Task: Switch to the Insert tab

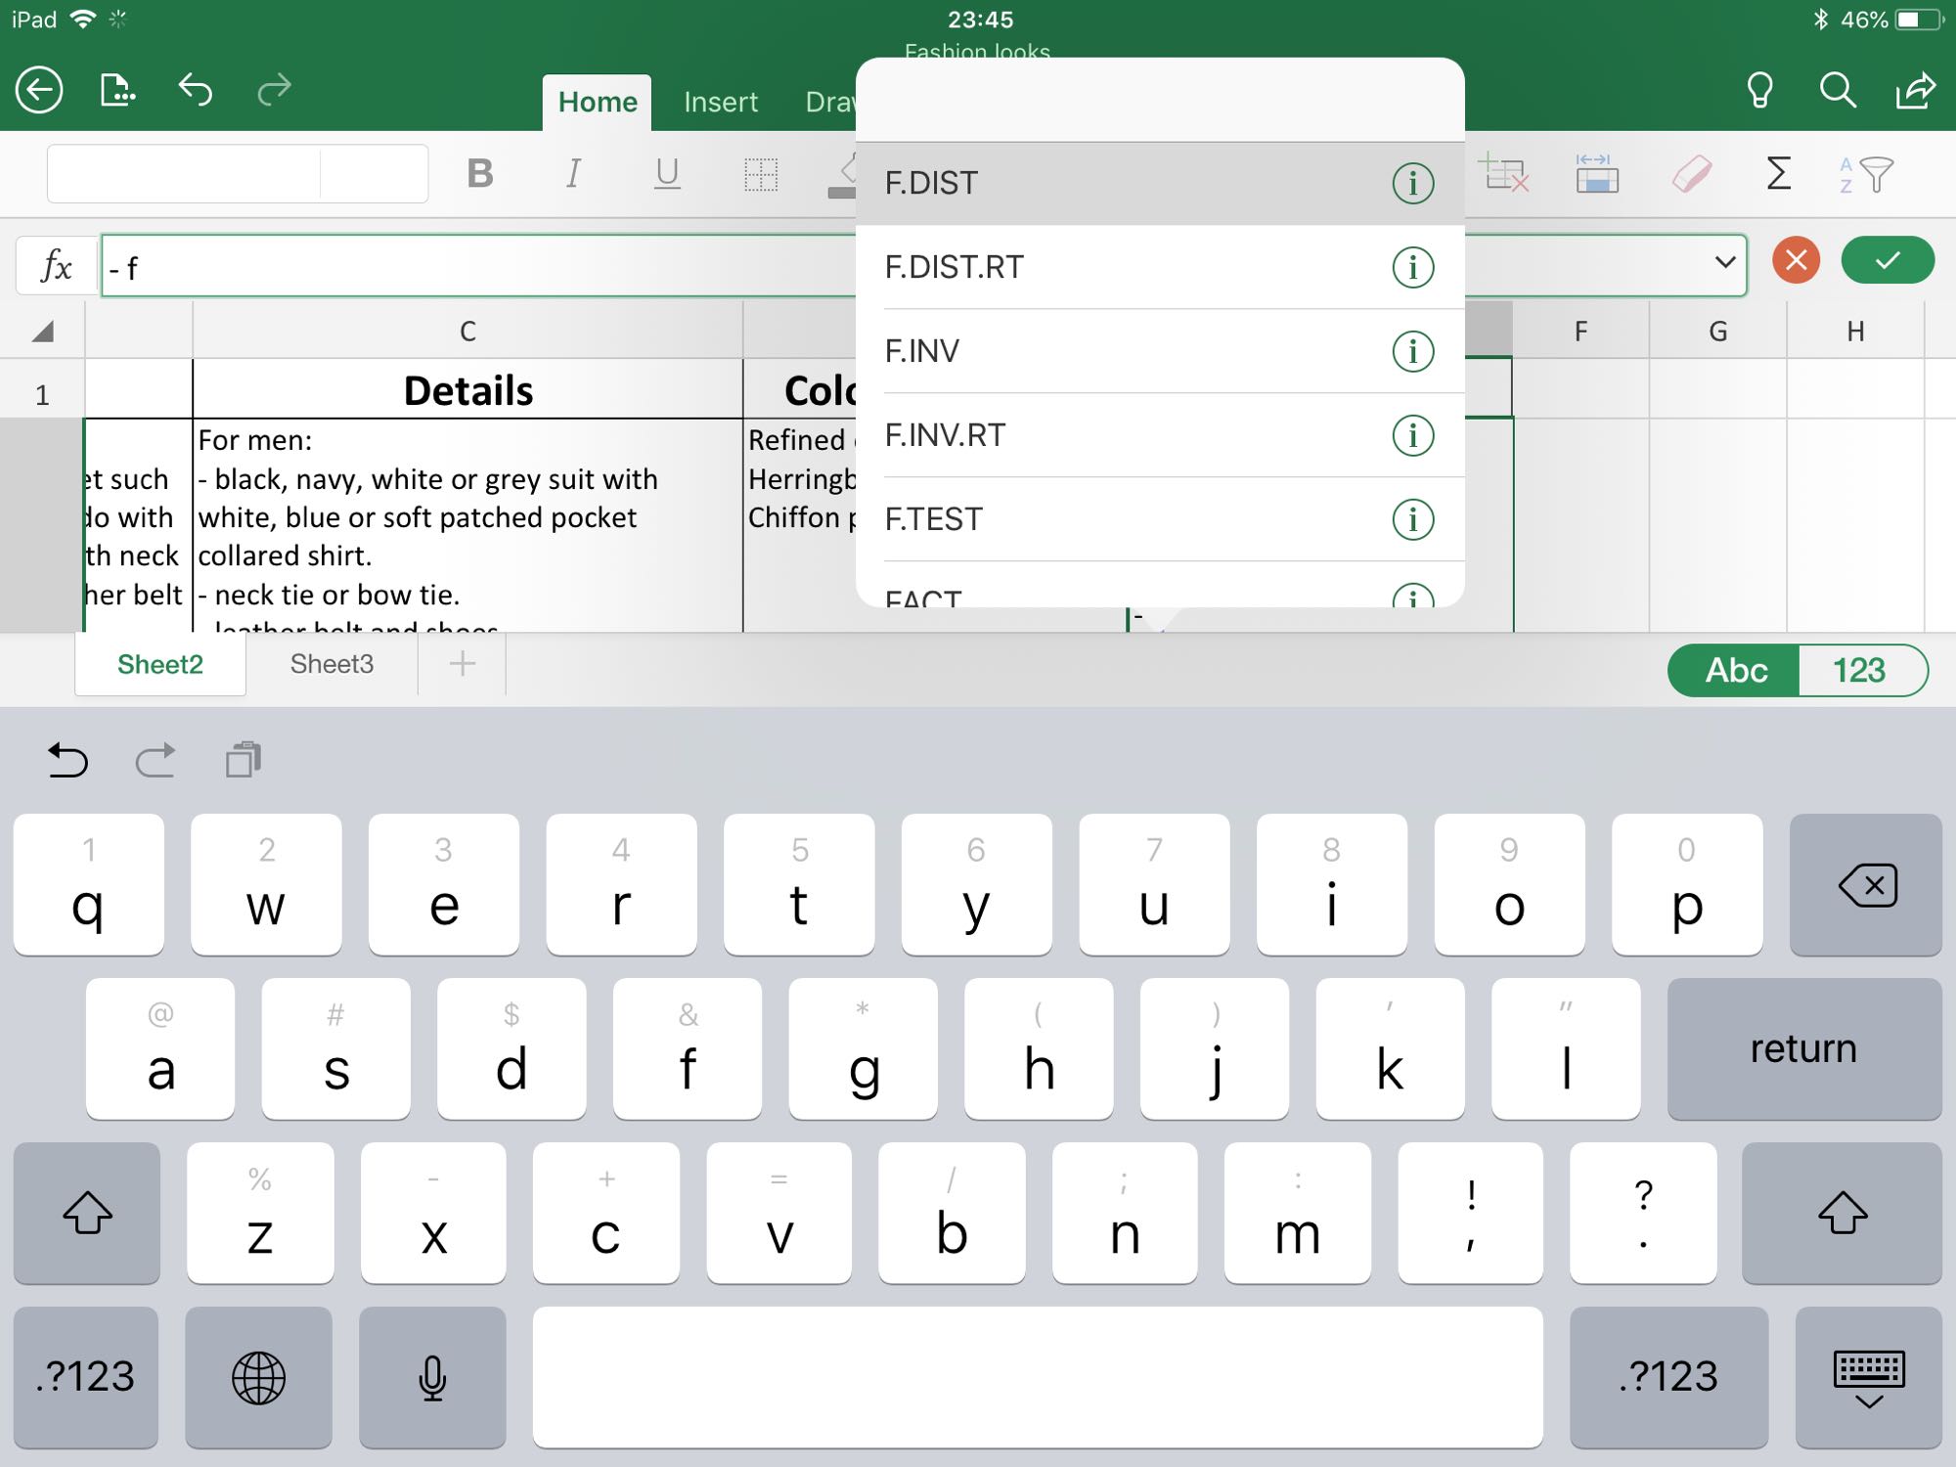Action: point(721,102)
